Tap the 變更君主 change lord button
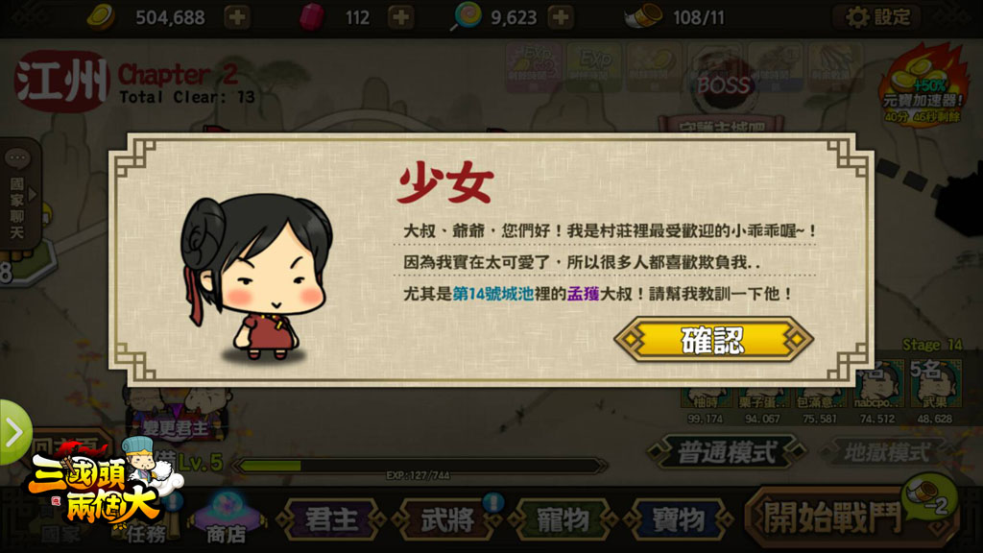The height and width of the screenshot is (553, 983). (176, 428)
